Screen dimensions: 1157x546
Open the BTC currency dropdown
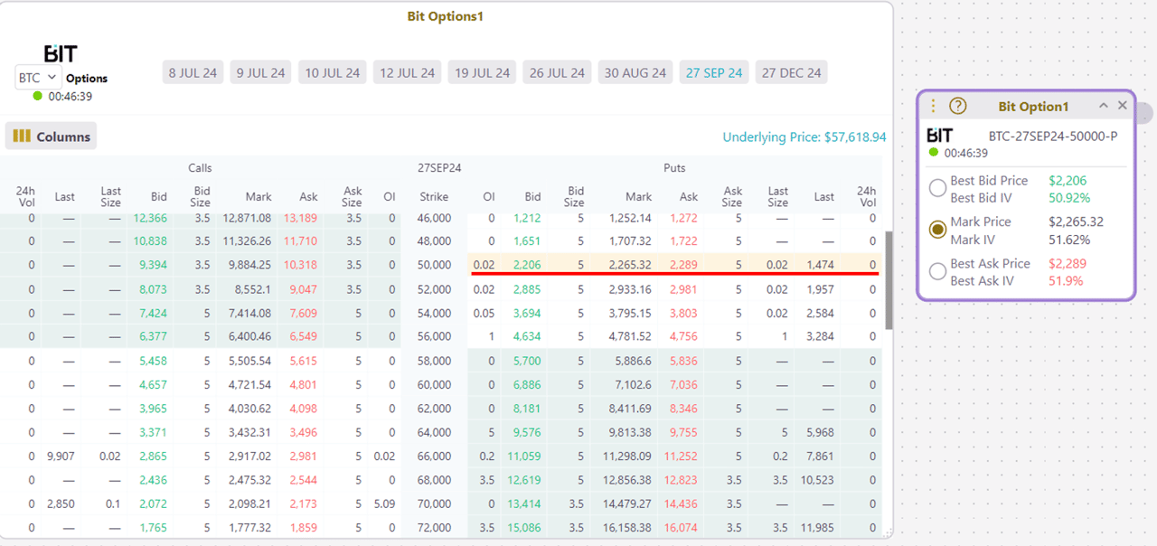[38, 78]
